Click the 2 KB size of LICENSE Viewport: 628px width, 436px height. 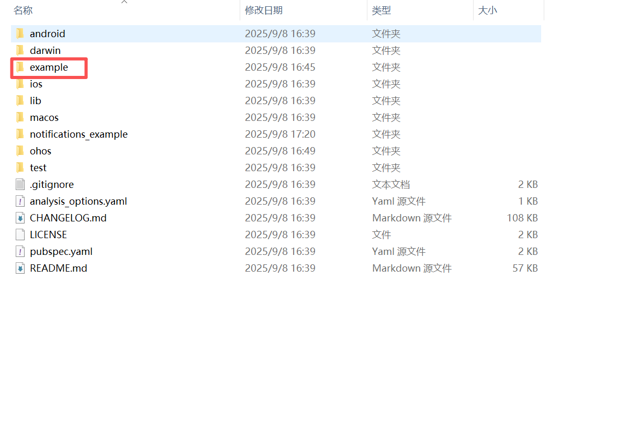tap(528, 234)
